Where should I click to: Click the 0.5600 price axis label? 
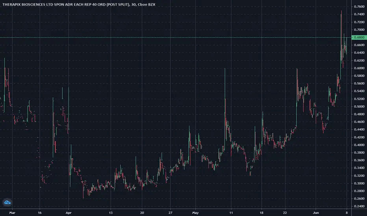(359, 83)
